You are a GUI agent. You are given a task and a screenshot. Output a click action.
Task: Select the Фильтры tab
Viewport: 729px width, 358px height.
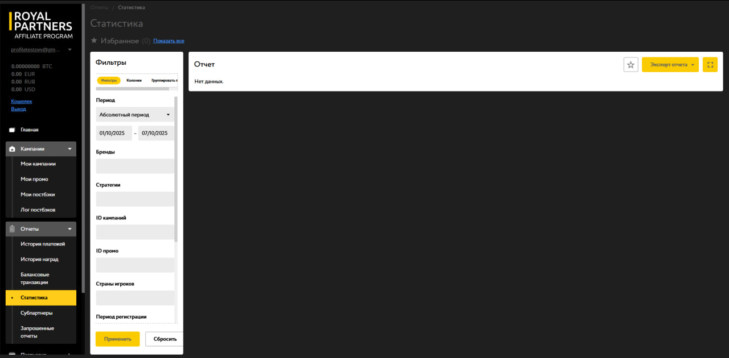tap(108, 81)
